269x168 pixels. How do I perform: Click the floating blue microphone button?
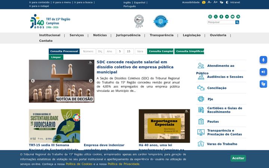[263, 60]
